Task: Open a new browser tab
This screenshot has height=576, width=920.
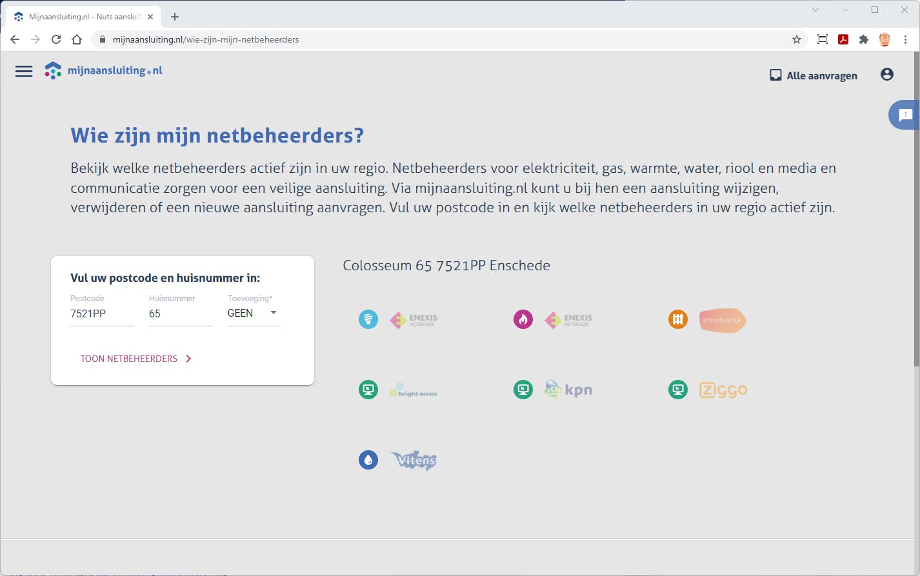Action: (175, 17)
